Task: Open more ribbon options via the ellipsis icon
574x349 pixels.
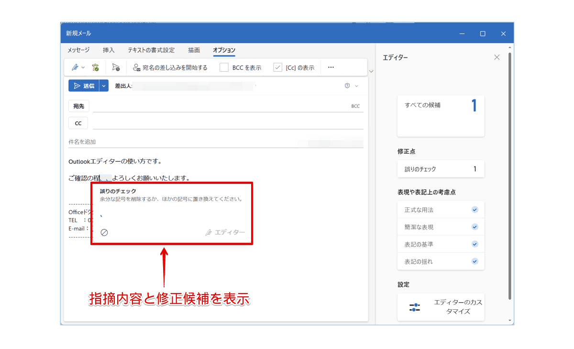Action: pos(331,67)
